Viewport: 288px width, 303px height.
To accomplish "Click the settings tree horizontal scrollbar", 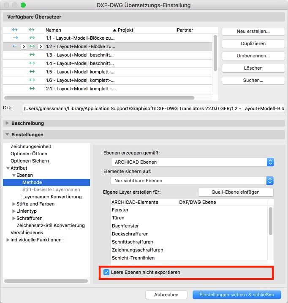I will tap(46, 281).
